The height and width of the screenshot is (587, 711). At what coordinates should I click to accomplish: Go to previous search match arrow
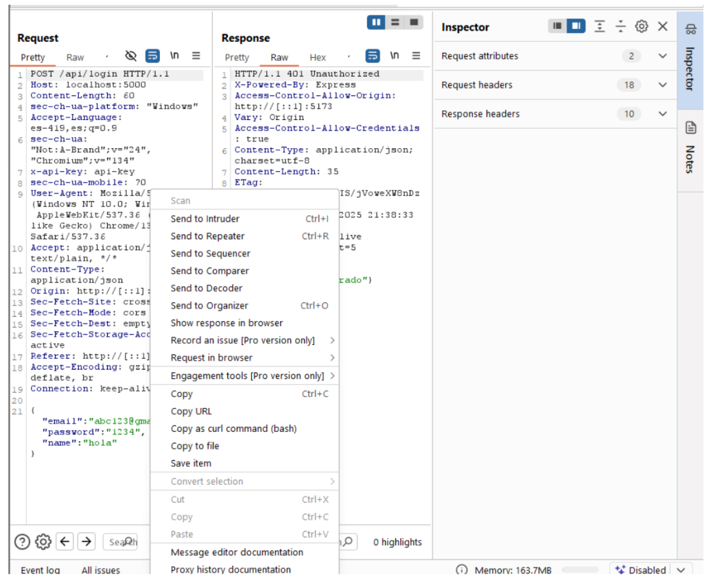[x=65, y=542]
